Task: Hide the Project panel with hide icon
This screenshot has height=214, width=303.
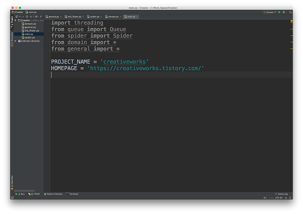Action: [x=41, y=17]
